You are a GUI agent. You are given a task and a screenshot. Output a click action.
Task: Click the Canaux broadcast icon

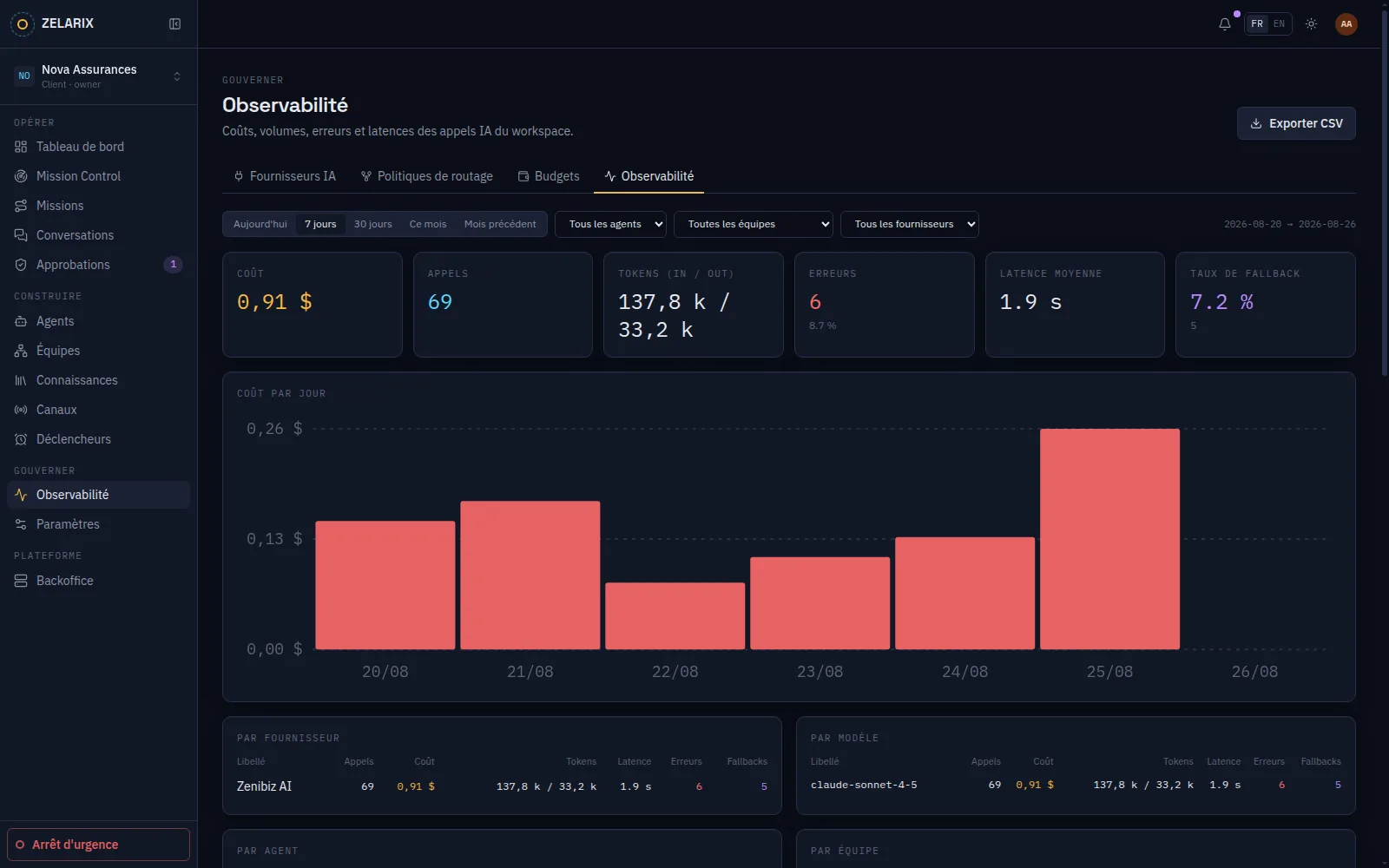tap(21, 410)
